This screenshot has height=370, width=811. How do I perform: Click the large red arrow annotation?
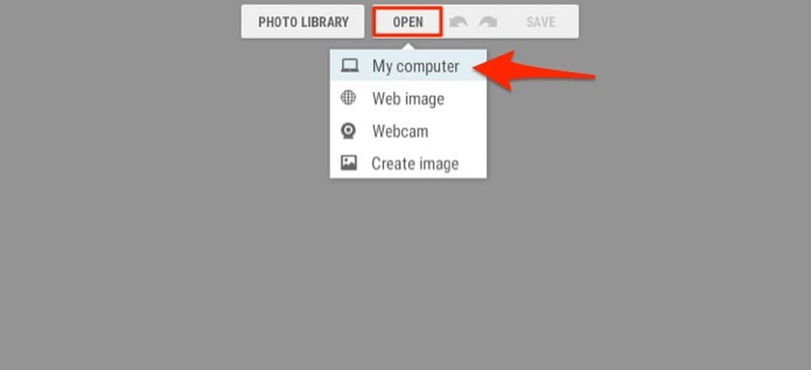point(534,72)
